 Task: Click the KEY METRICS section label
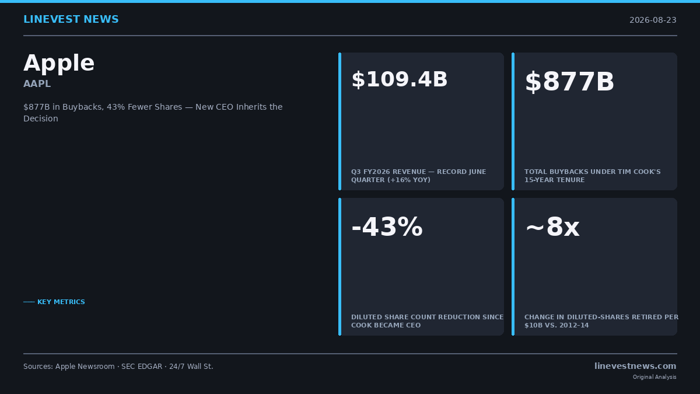[x=54, y=302]
